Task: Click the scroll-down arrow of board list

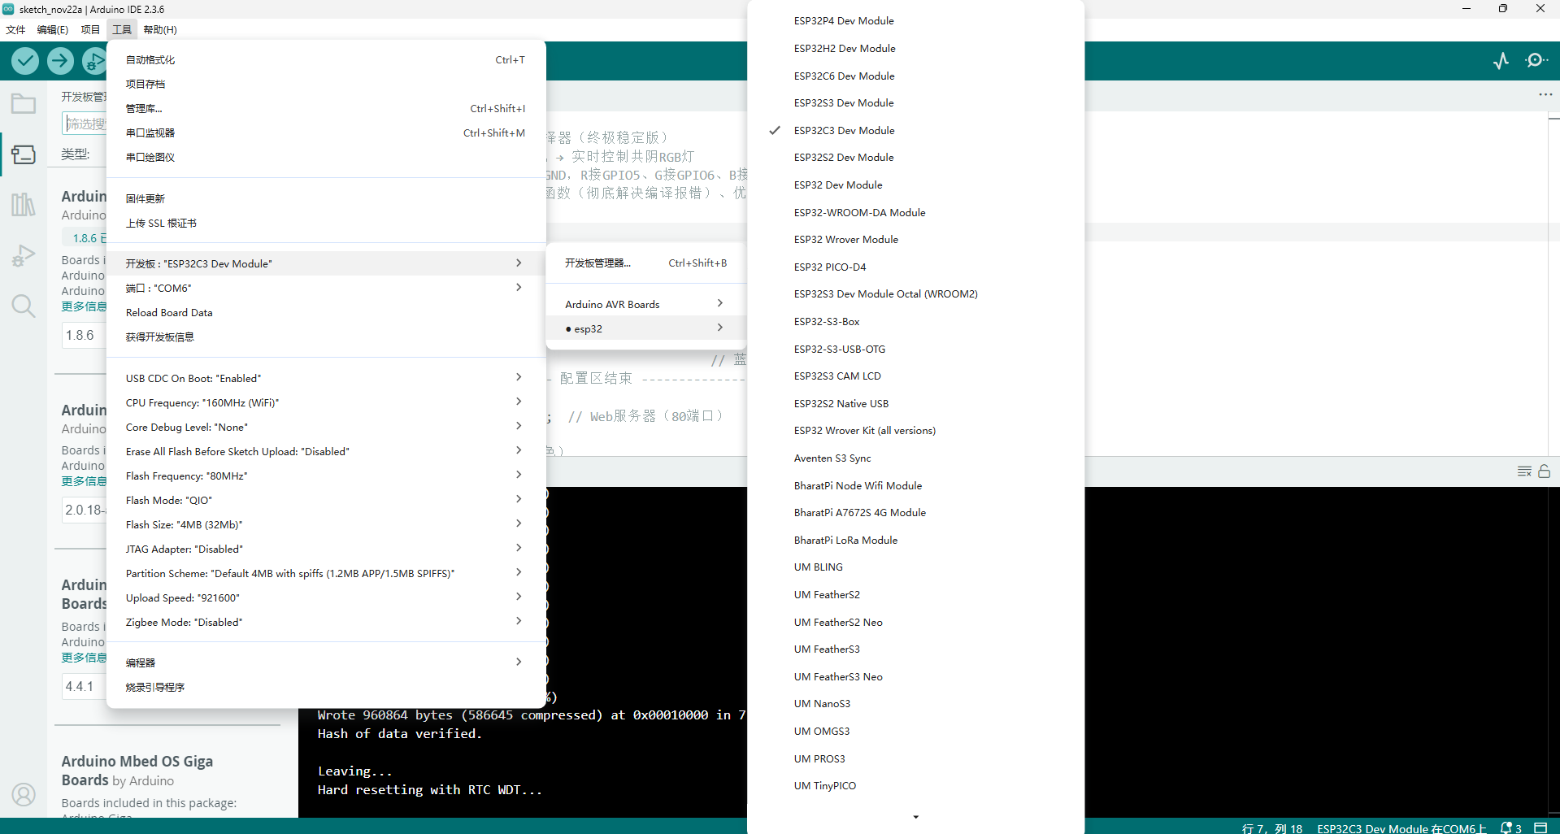Action: tap(915, 817)
